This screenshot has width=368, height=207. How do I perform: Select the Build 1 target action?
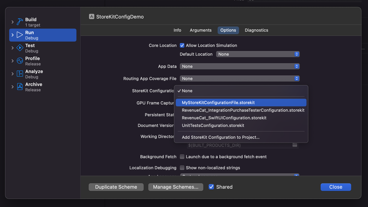click(43, 22)
